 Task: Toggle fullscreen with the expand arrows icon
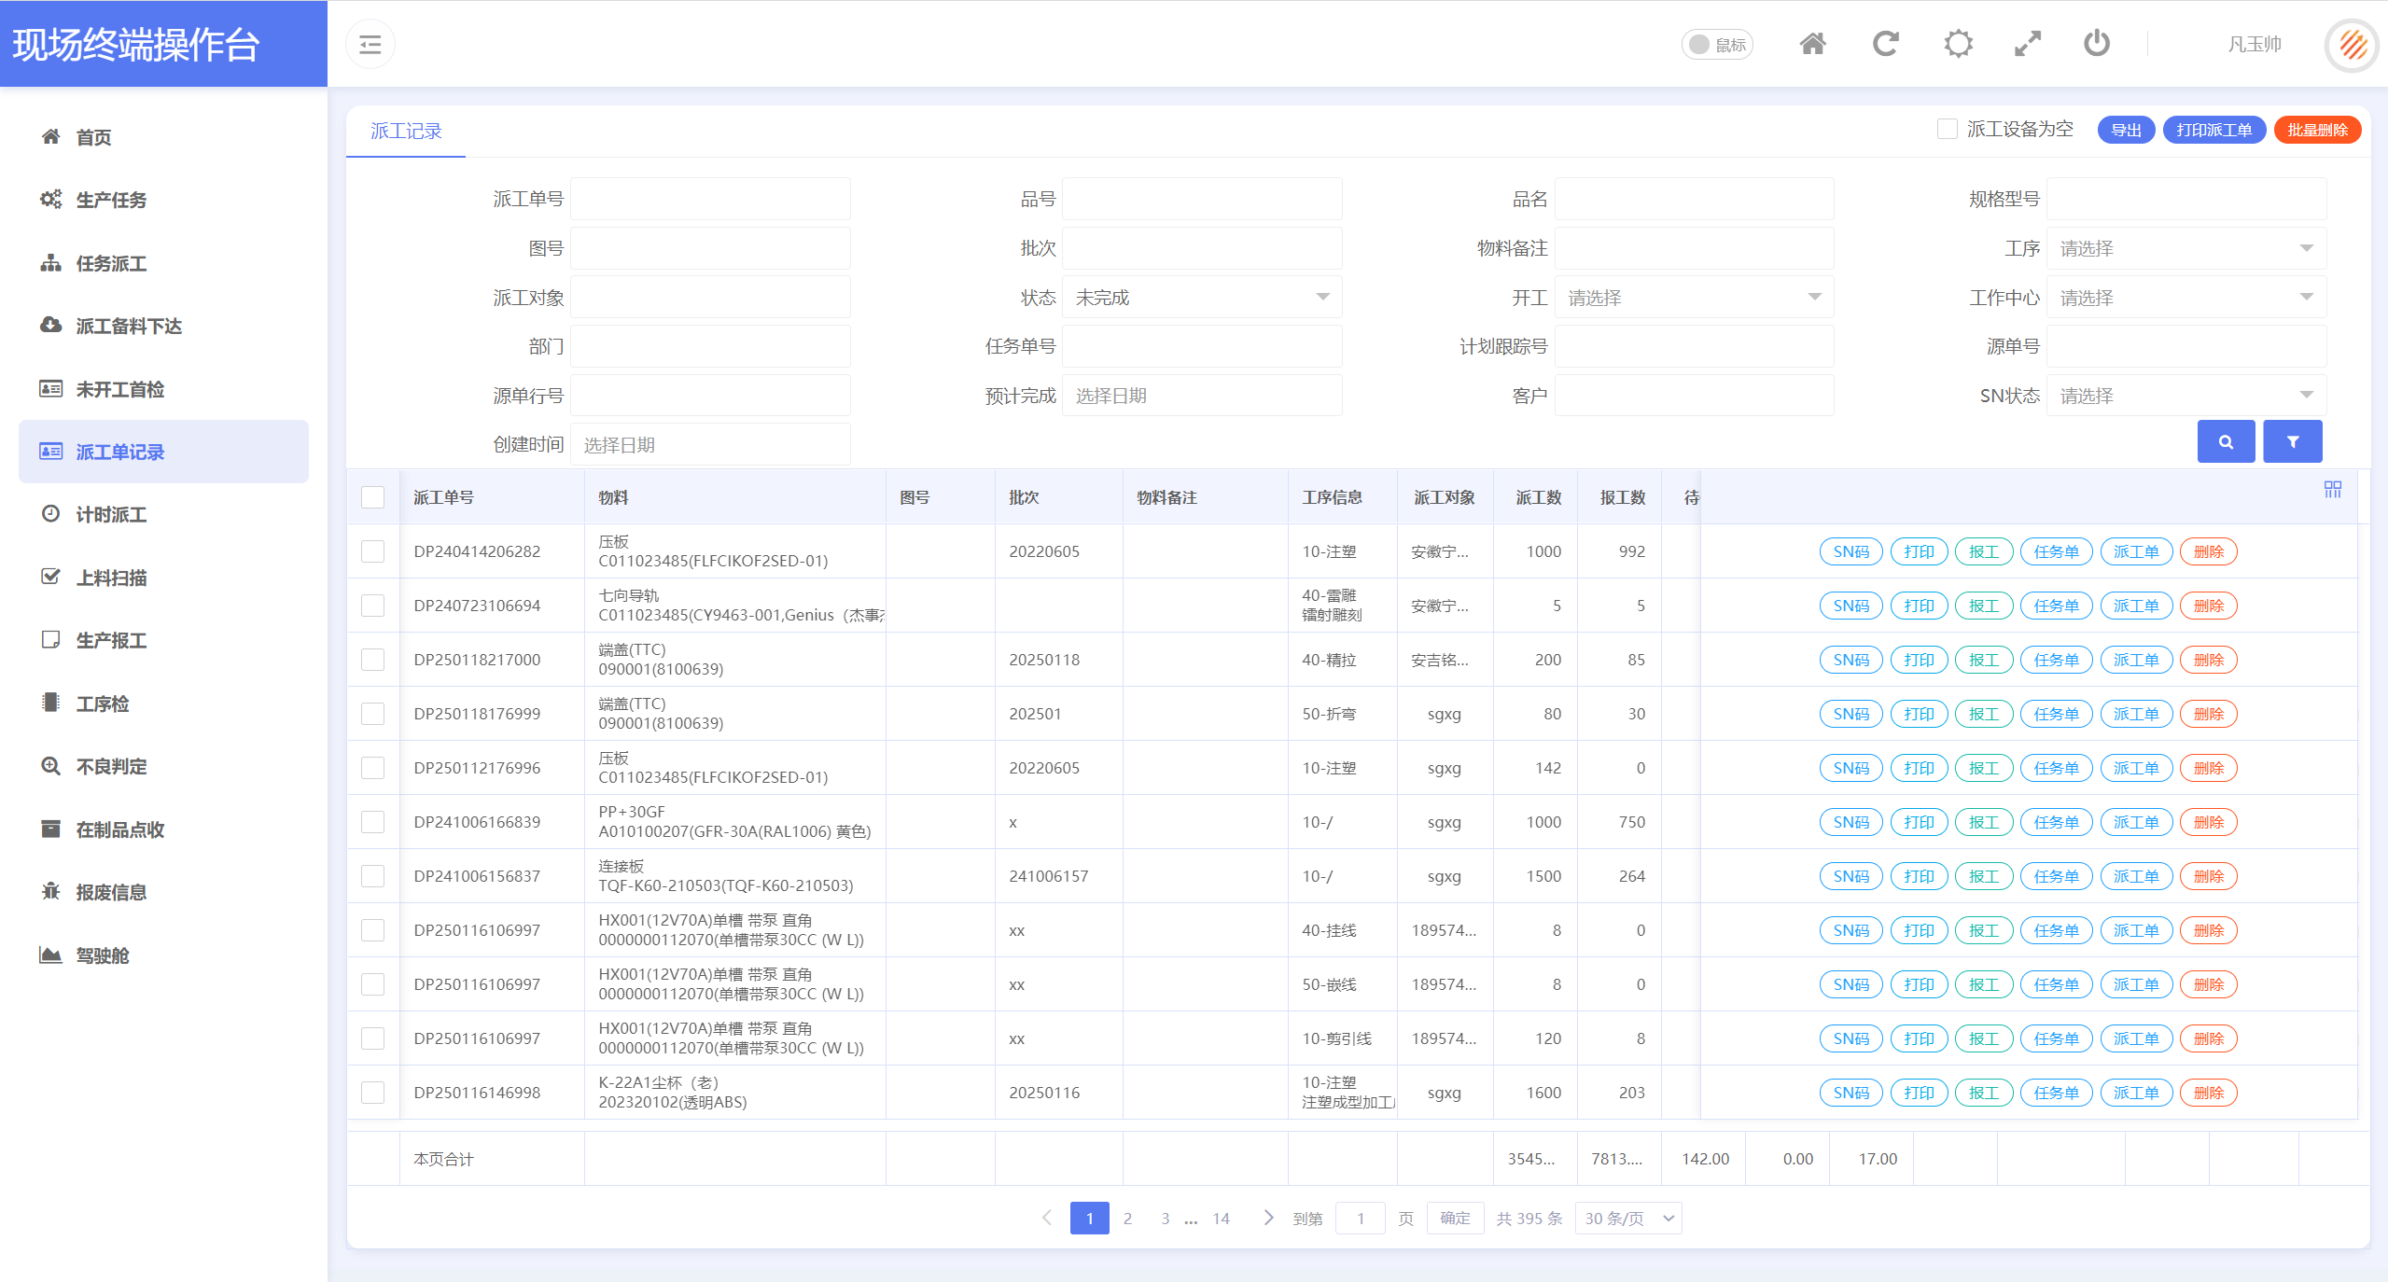click(x=2028, y=44)
